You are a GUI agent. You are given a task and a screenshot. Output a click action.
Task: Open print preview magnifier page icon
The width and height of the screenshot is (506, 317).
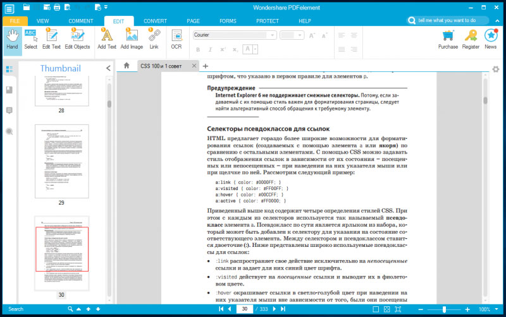click(x=68, y=7)
